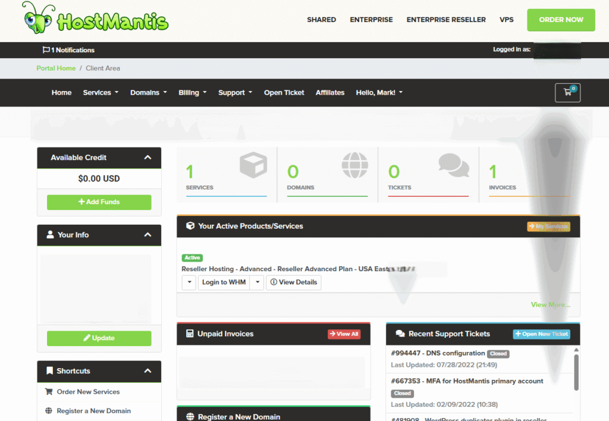The image size is (609, 421).
Task: Click the Services count tile
Action: pos(227,175)
